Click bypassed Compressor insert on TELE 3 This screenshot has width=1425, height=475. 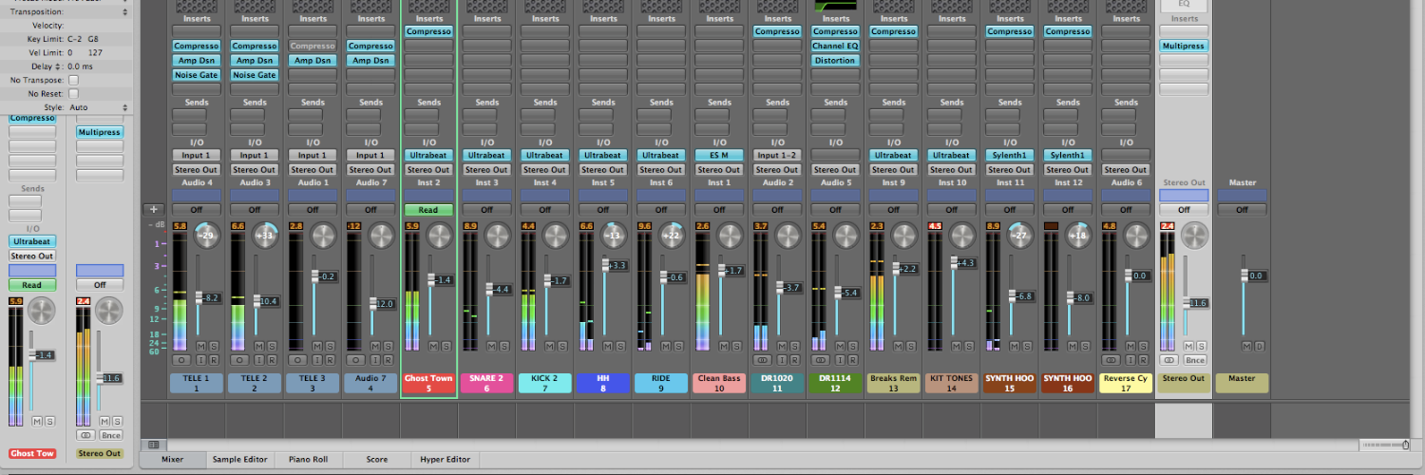click(x=313, y=47)
